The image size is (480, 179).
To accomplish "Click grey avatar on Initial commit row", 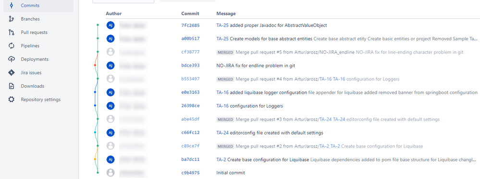I will pyautogui.click(x=111, y=173).
